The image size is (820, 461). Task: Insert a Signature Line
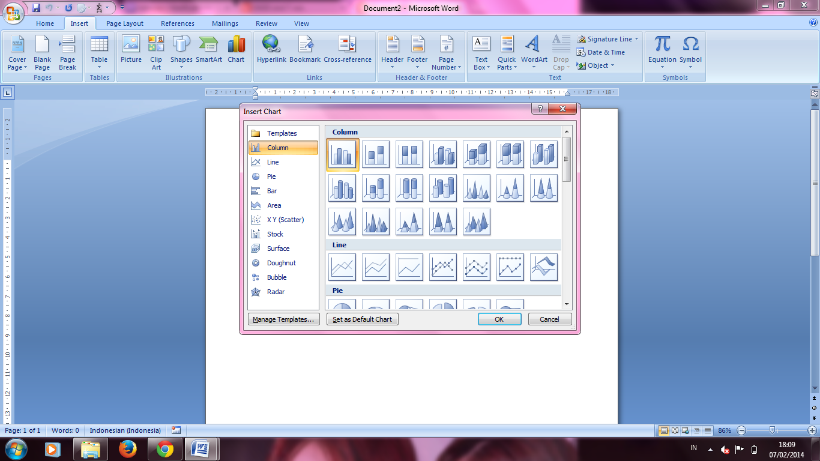[607, 39]
